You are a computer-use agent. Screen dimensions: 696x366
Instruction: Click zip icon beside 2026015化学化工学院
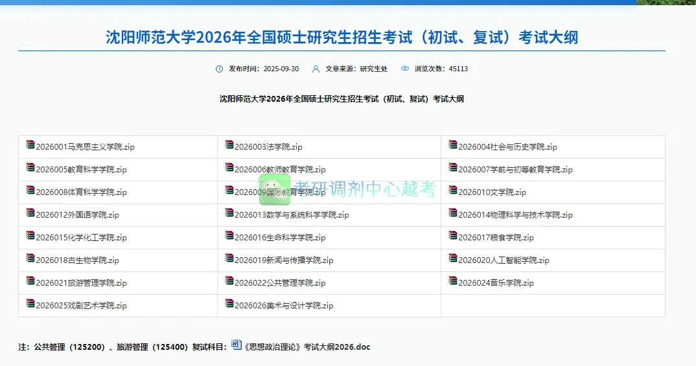click(x=30, y=235)
